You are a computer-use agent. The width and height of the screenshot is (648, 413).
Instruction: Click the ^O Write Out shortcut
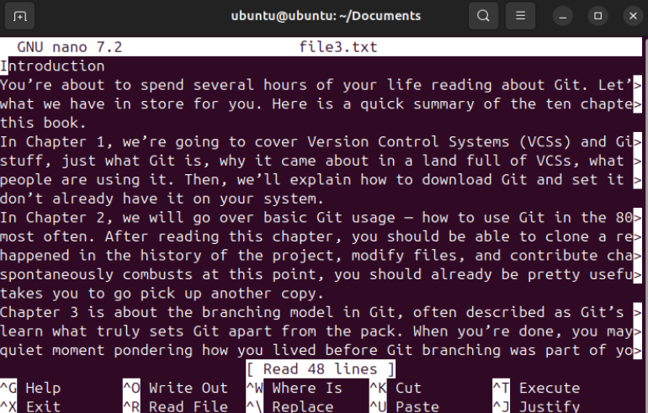point(176,389)
